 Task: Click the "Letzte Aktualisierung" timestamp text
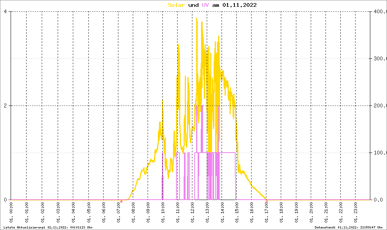coord(47,227)
